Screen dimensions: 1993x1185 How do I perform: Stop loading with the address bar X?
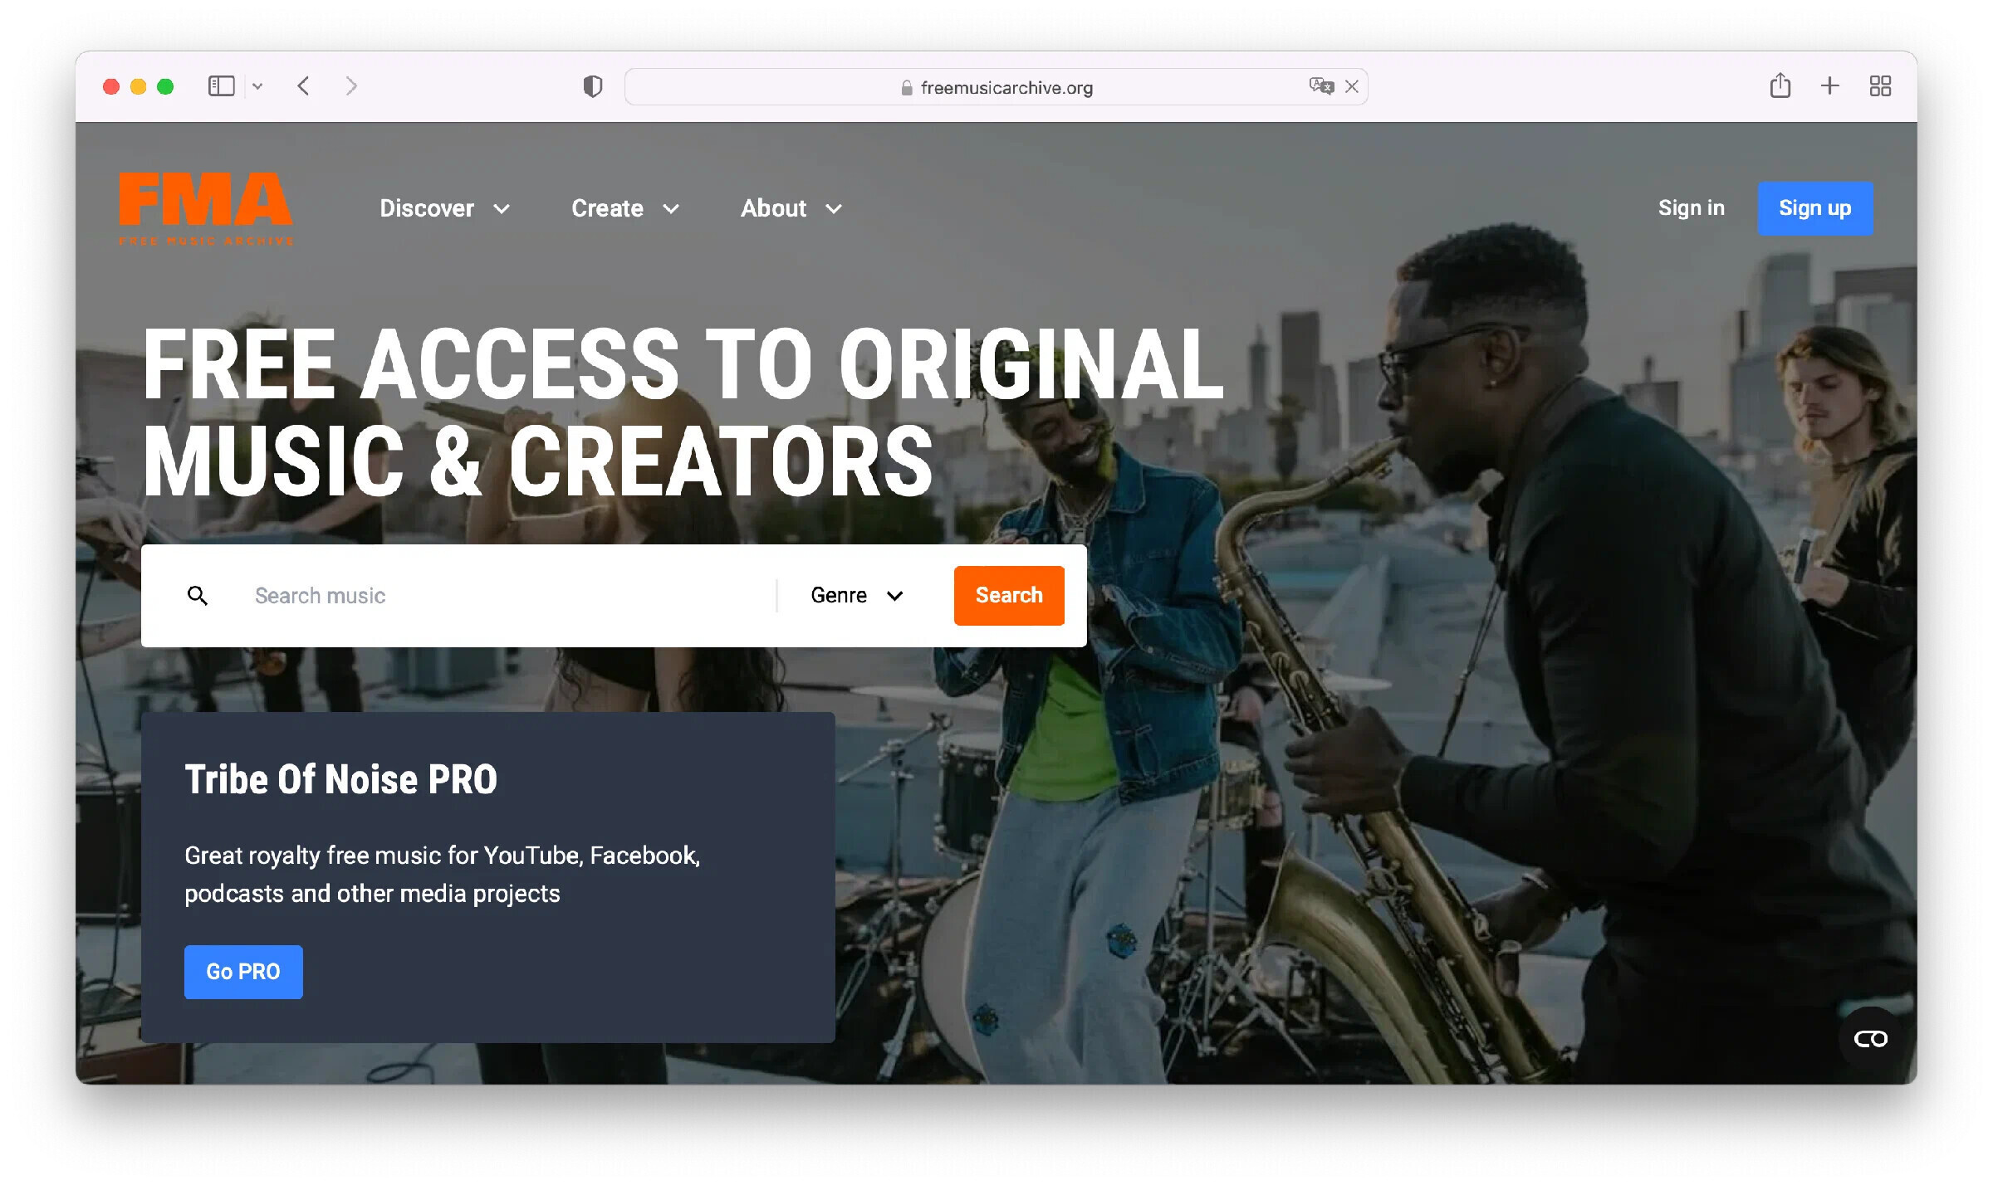point(1352,86)
